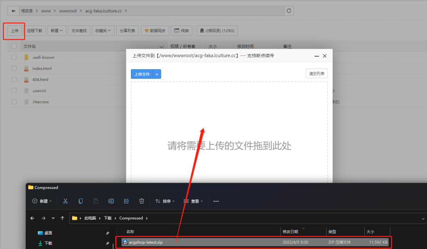Open the 新建 dropdown in the panel toolbar
The width and height of the screenshot is (427, 249).
[x=57, y=30]
